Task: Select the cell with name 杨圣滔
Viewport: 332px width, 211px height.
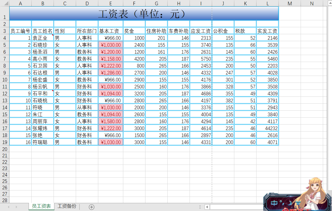Action: coord(42,52)
